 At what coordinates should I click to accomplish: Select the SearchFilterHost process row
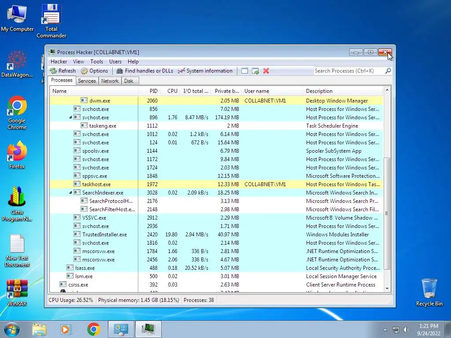(217, 209)
